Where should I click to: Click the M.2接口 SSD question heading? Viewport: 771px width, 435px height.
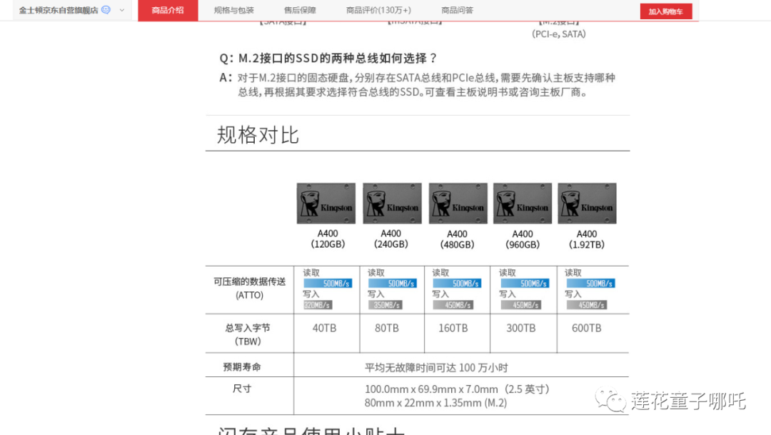328,58
